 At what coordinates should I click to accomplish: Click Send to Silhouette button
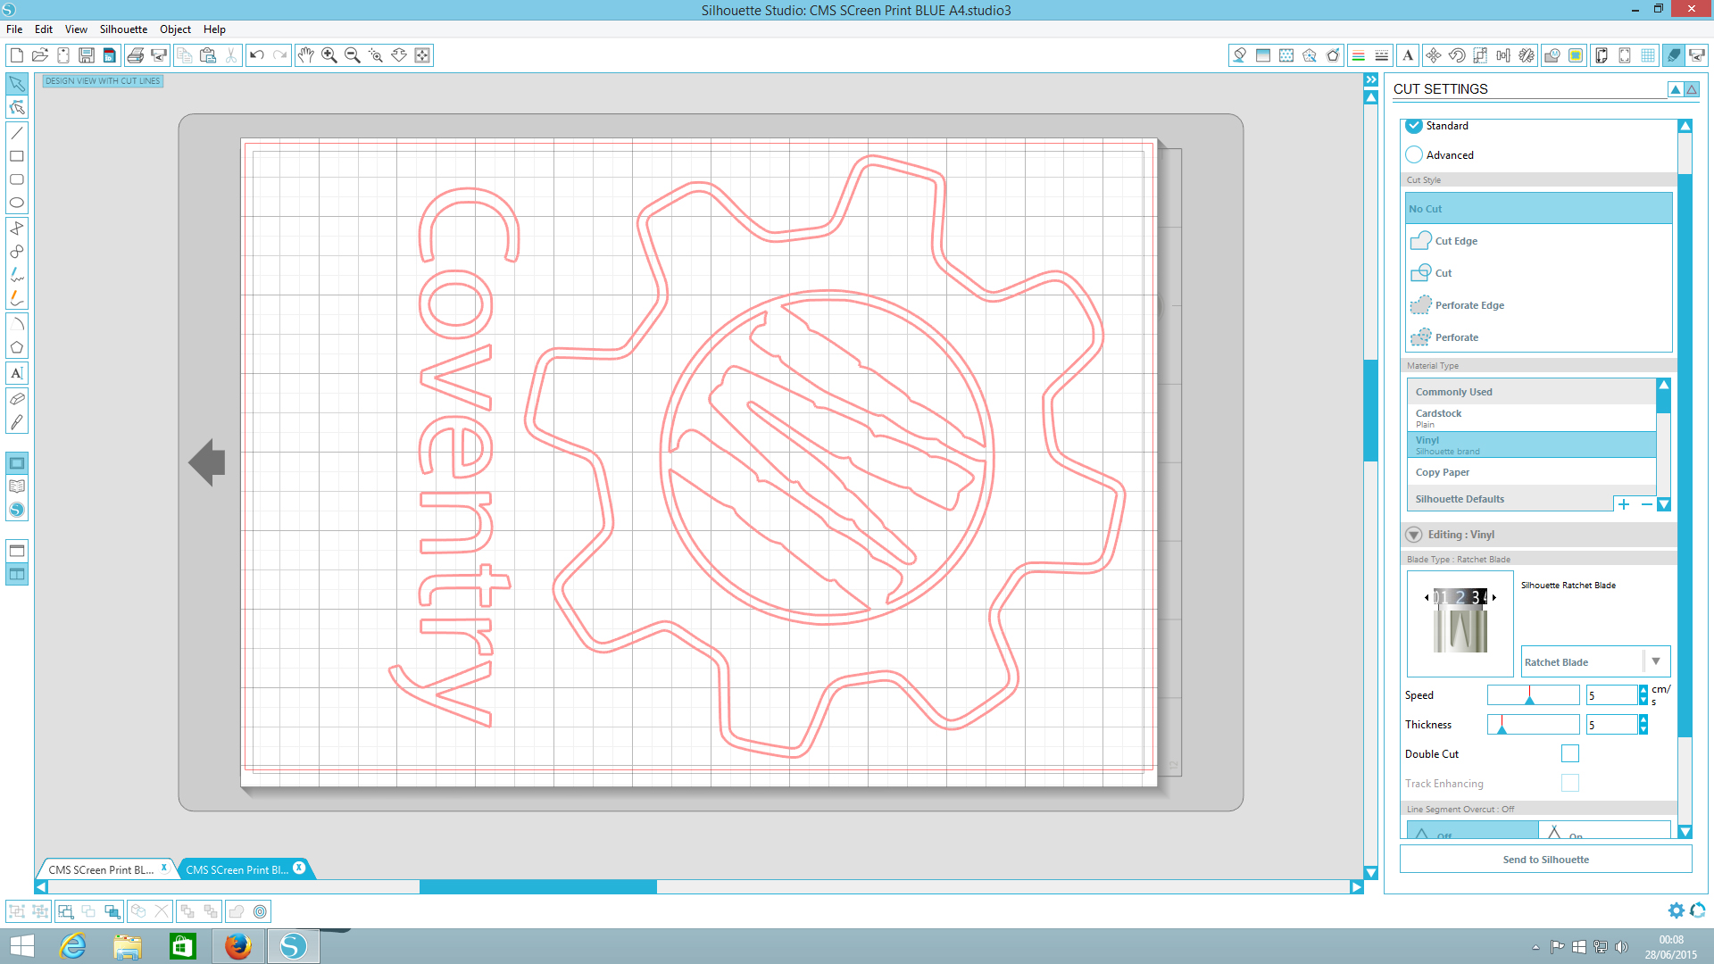click(x=1545, y=860)
